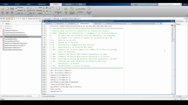Comment selected lines with percent icon
The image size is (188, 105).
click(44, 10)
